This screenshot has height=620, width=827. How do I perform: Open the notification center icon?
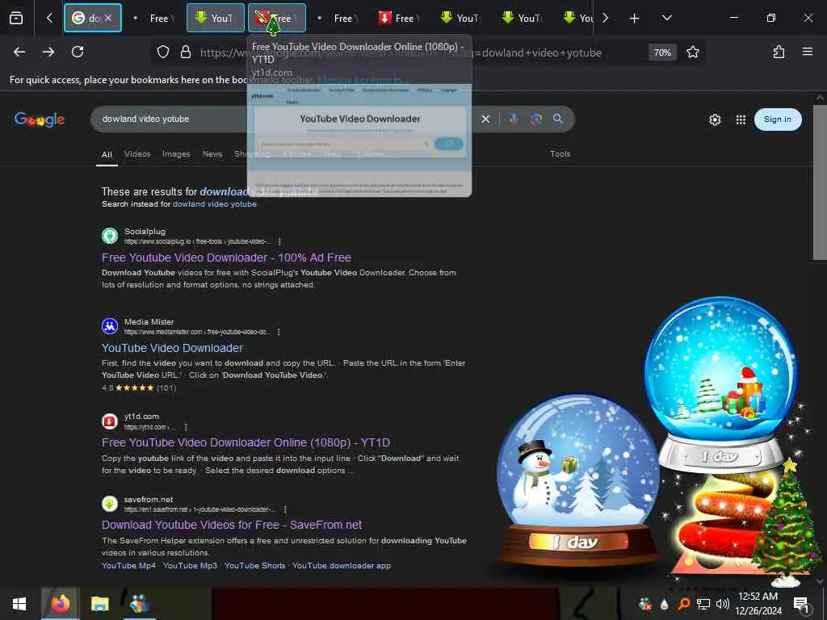click(801, 604)
